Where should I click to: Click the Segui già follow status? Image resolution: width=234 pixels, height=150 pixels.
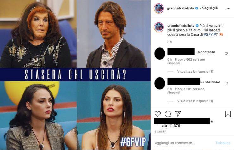point(210,8)
